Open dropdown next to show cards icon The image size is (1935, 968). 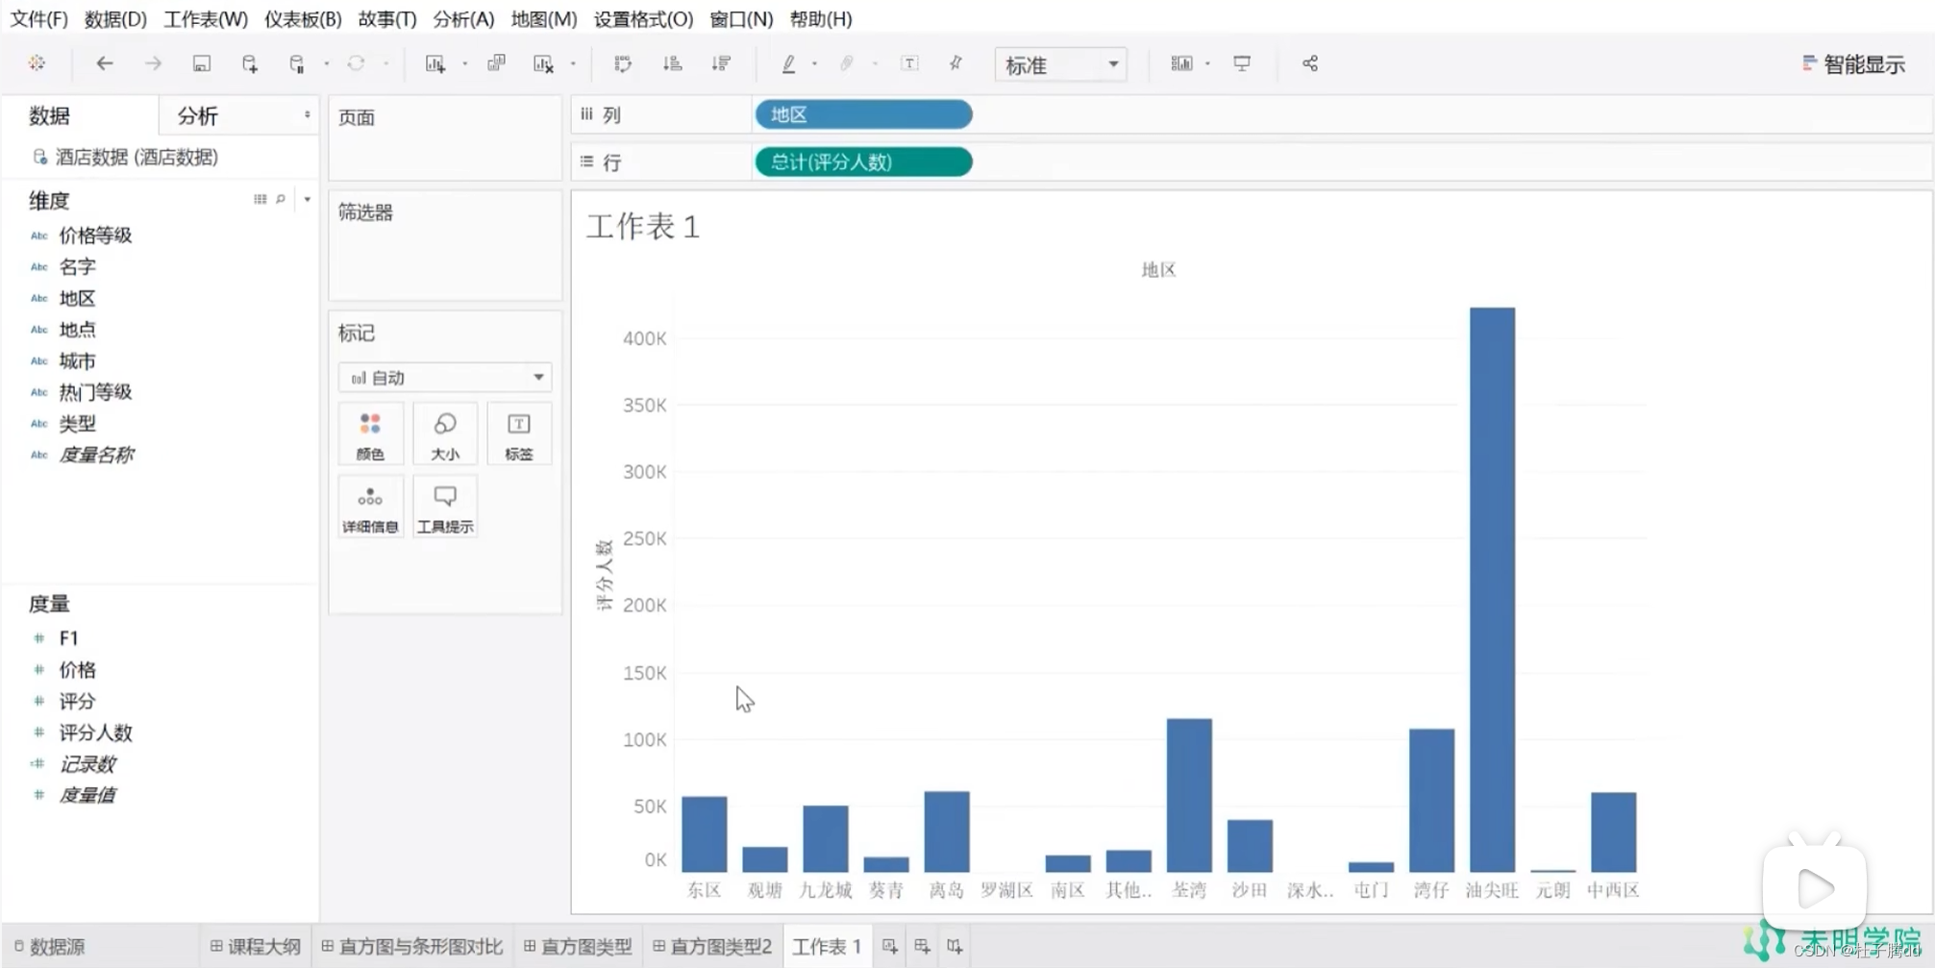tap(1208, 63)
